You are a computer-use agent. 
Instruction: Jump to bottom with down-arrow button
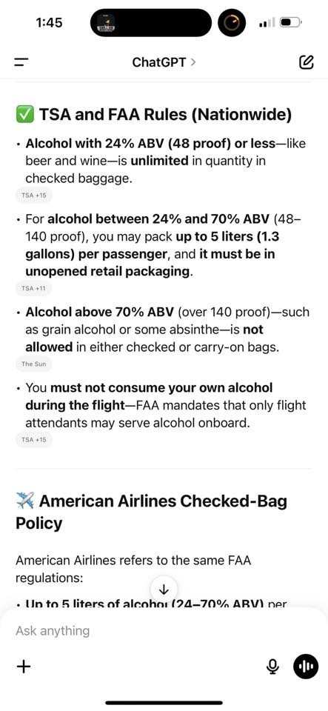164,590
